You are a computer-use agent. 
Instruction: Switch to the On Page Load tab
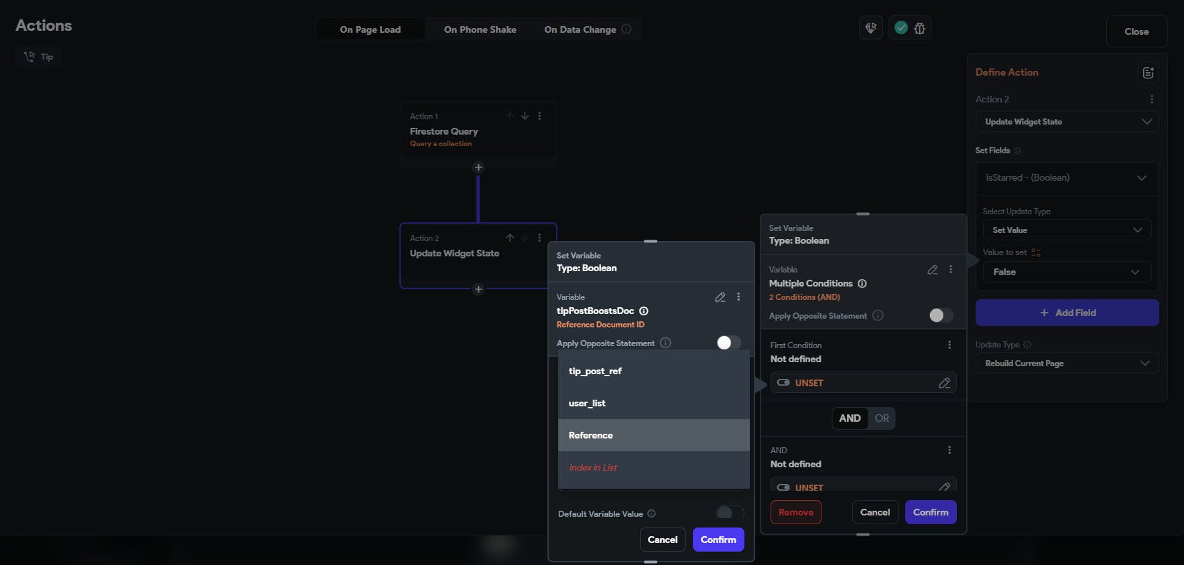[370, 29]
